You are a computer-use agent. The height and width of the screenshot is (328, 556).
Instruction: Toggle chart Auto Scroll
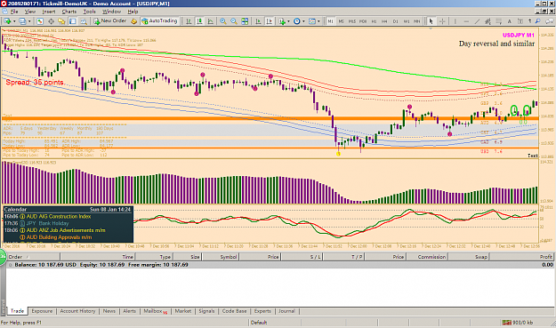pyautogui.click(x=258, y=21)
